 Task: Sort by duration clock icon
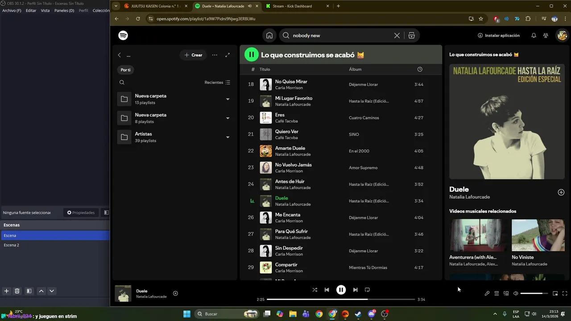click(420, 69)
